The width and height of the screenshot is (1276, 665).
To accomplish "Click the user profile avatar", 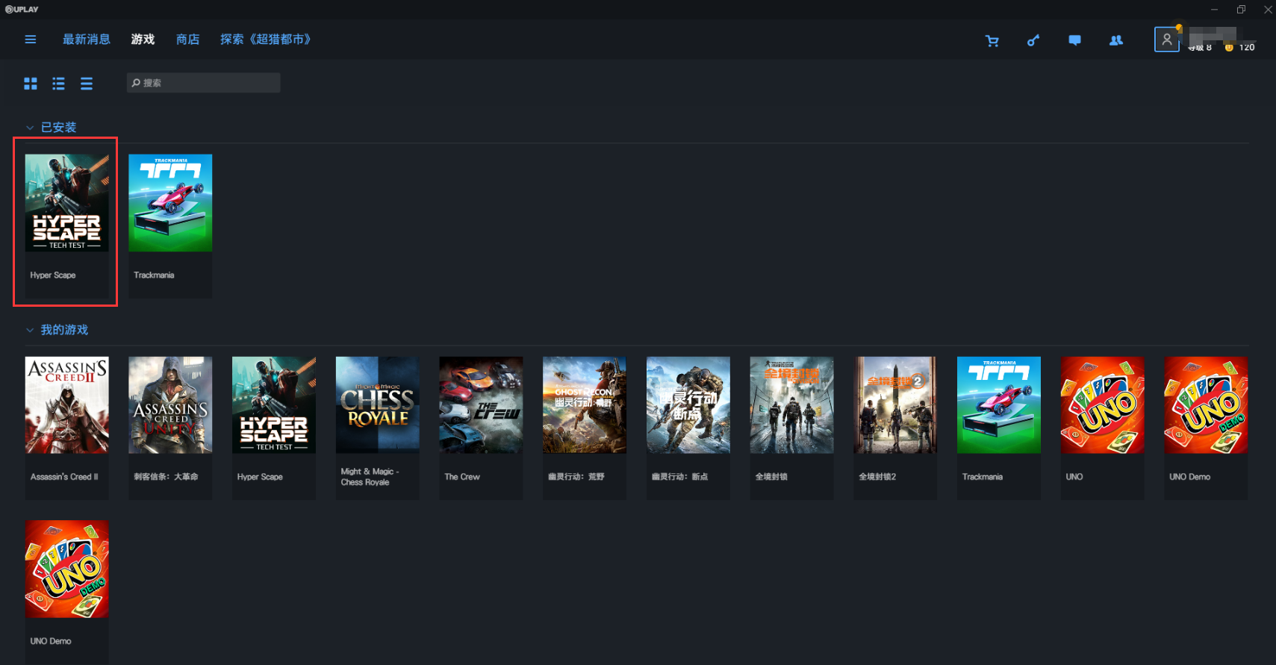I will [x=1167, y=40].
